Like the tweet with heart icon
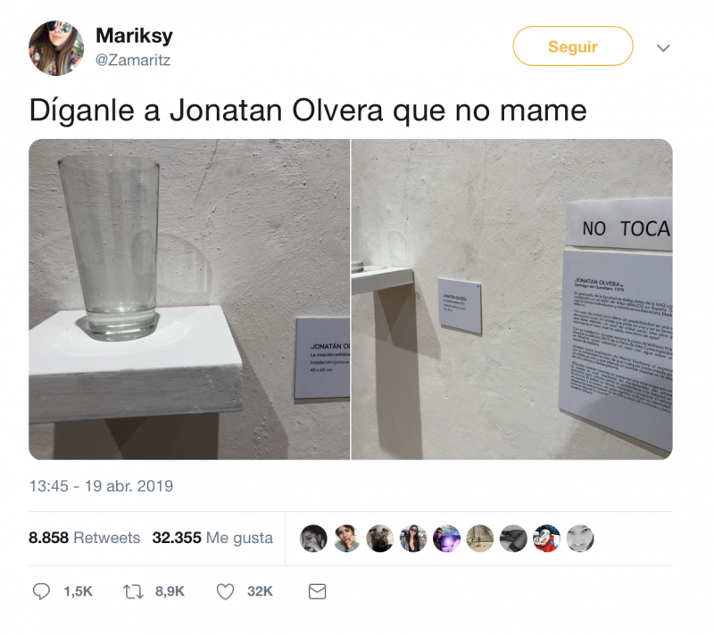 225,591
